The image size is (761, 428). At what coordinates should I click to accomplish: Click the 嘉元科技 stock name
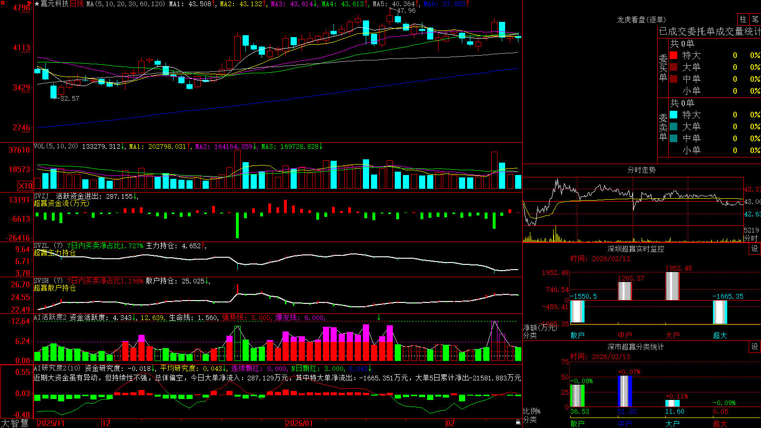(54, 4)
